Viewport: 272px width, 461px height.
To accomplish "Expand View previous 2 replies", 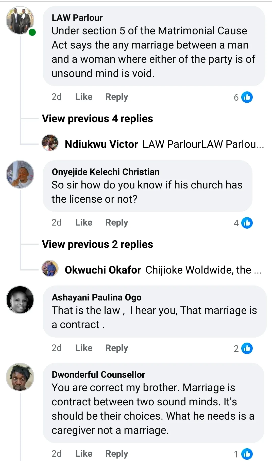I will click(97, 244).
